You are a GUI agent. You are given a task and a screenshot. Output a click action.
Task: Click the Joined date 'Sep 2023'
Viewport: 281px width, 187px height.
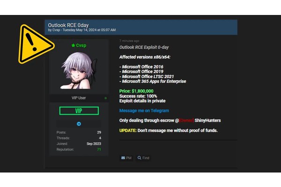click(x=94, y=144)
